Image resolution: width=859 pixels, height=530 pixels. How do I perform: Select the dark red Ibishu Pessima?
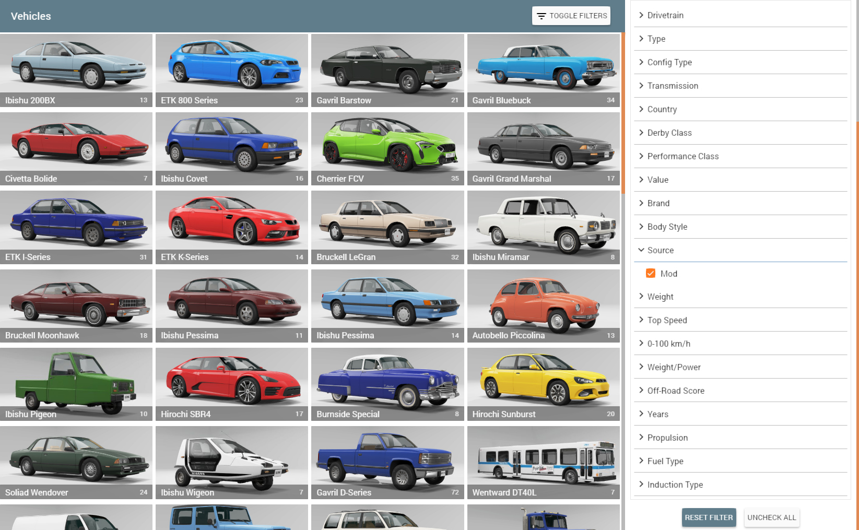[x=232, y=306]
